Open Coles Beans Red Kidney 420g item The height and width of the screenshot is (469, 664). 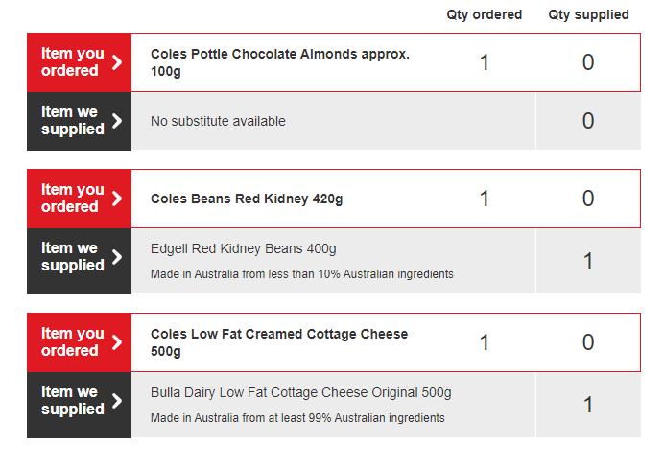(x=247, y=199)
